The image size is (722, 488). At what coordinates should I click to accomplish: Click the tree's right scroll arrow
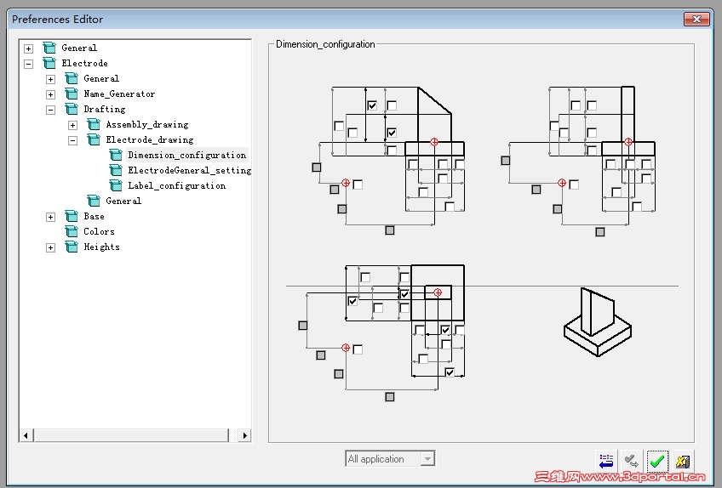pos(244,435)
